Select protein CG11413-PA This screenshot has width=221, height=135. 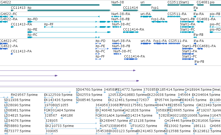point(21,51)
